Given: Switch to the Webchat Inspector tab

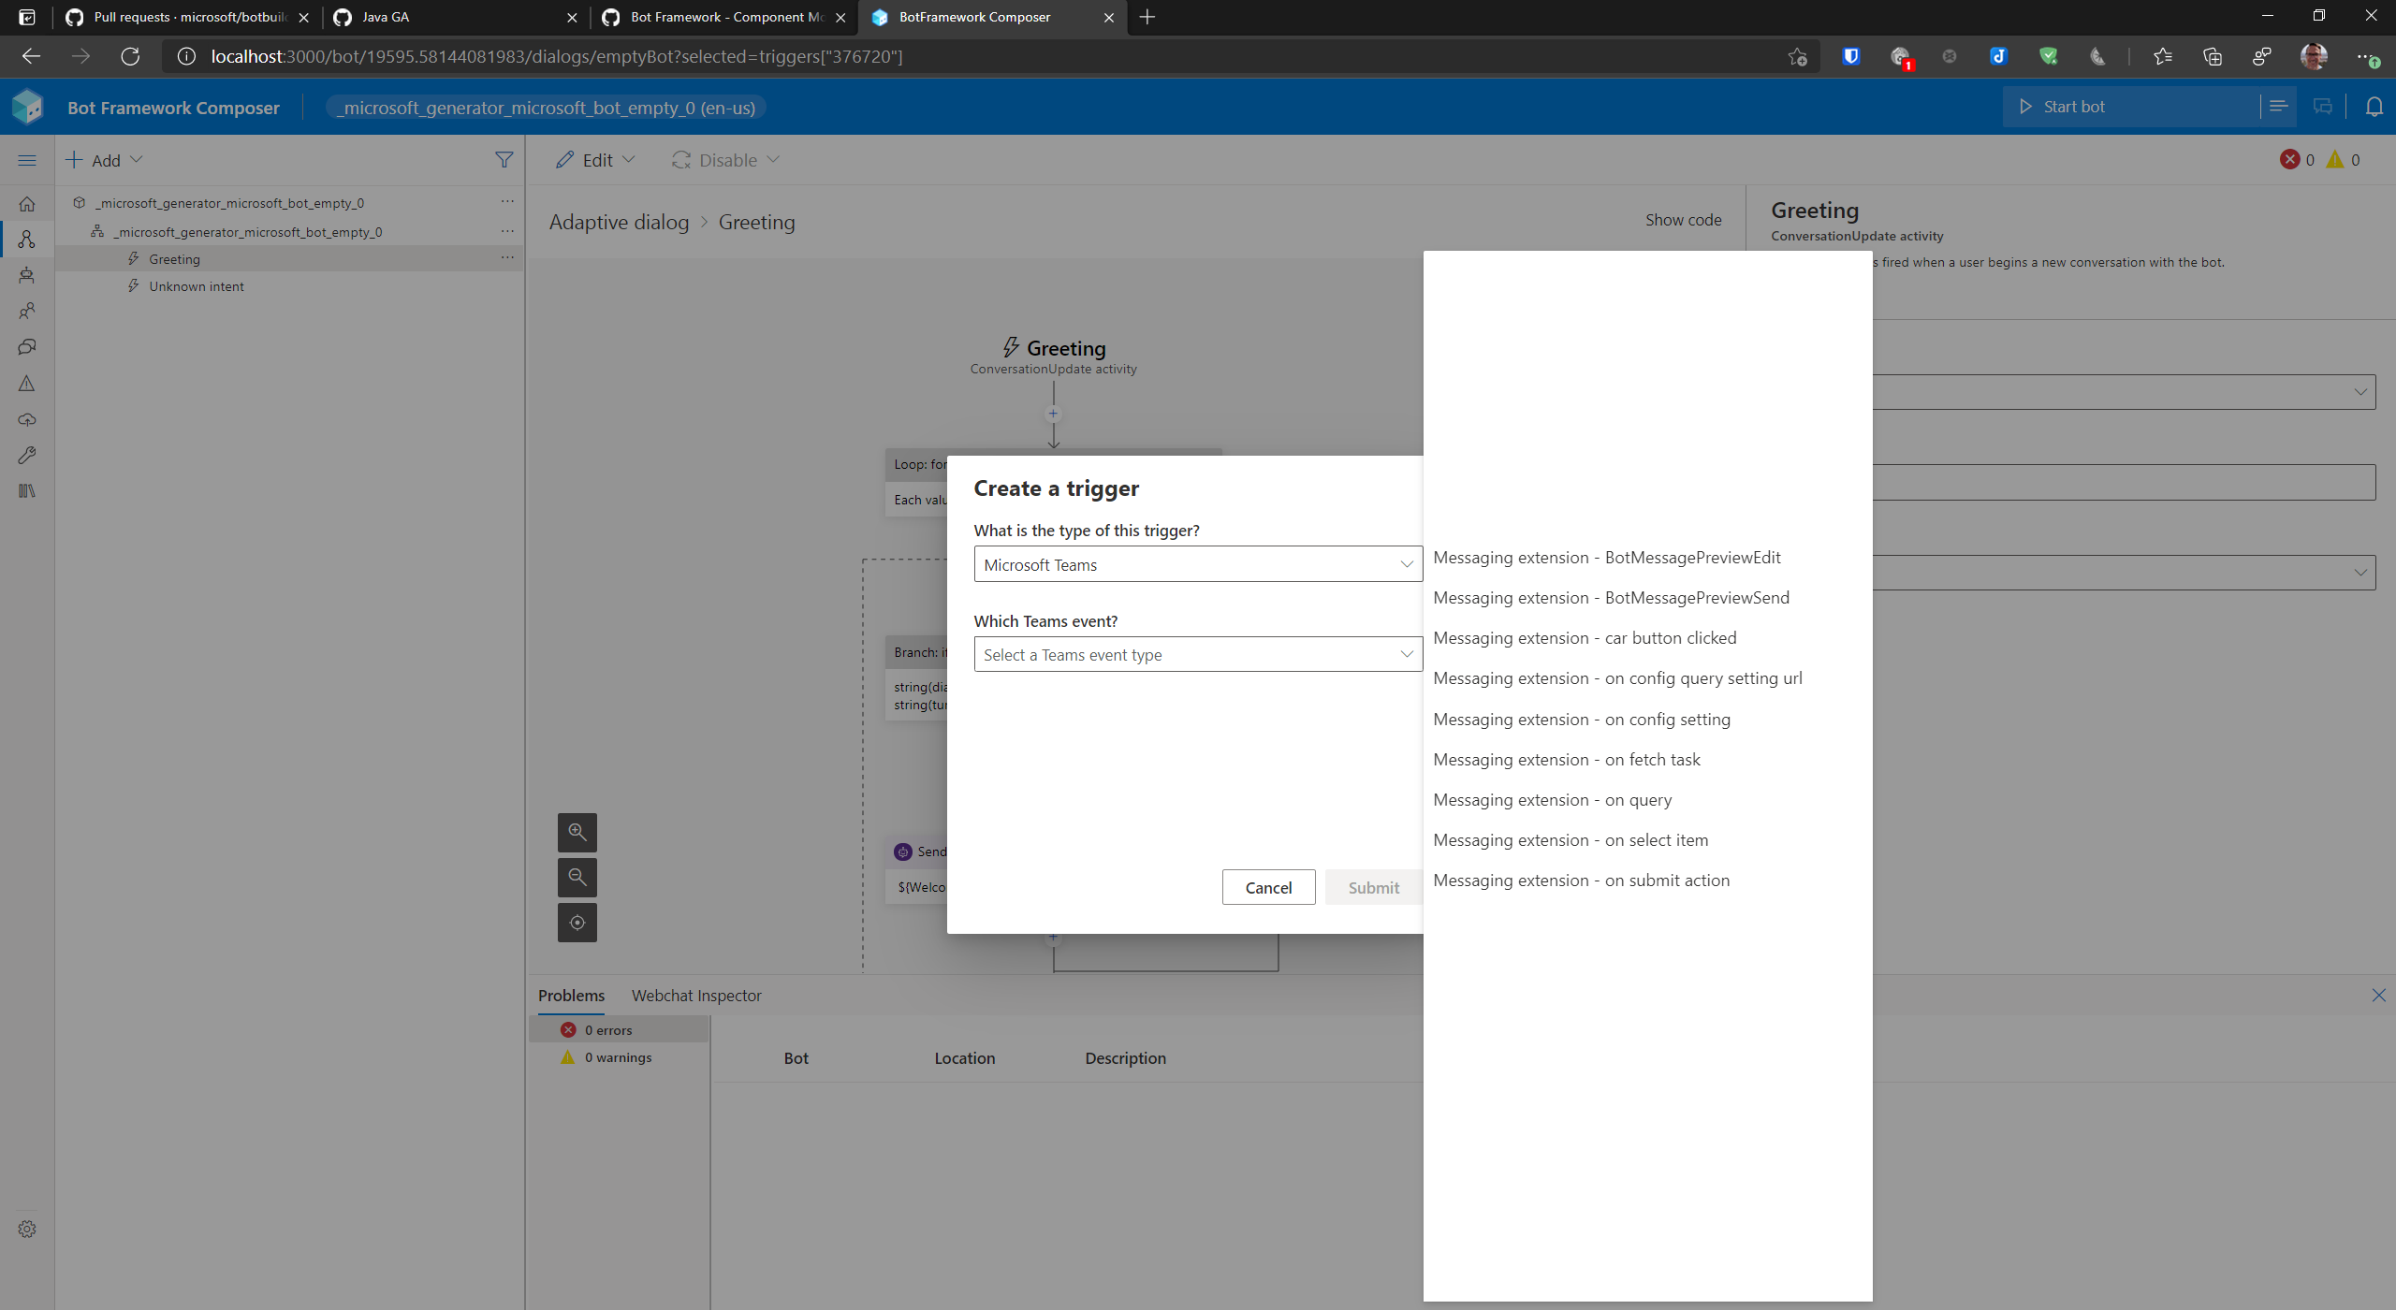Looking at the screenshot, I should click(696, 995).
